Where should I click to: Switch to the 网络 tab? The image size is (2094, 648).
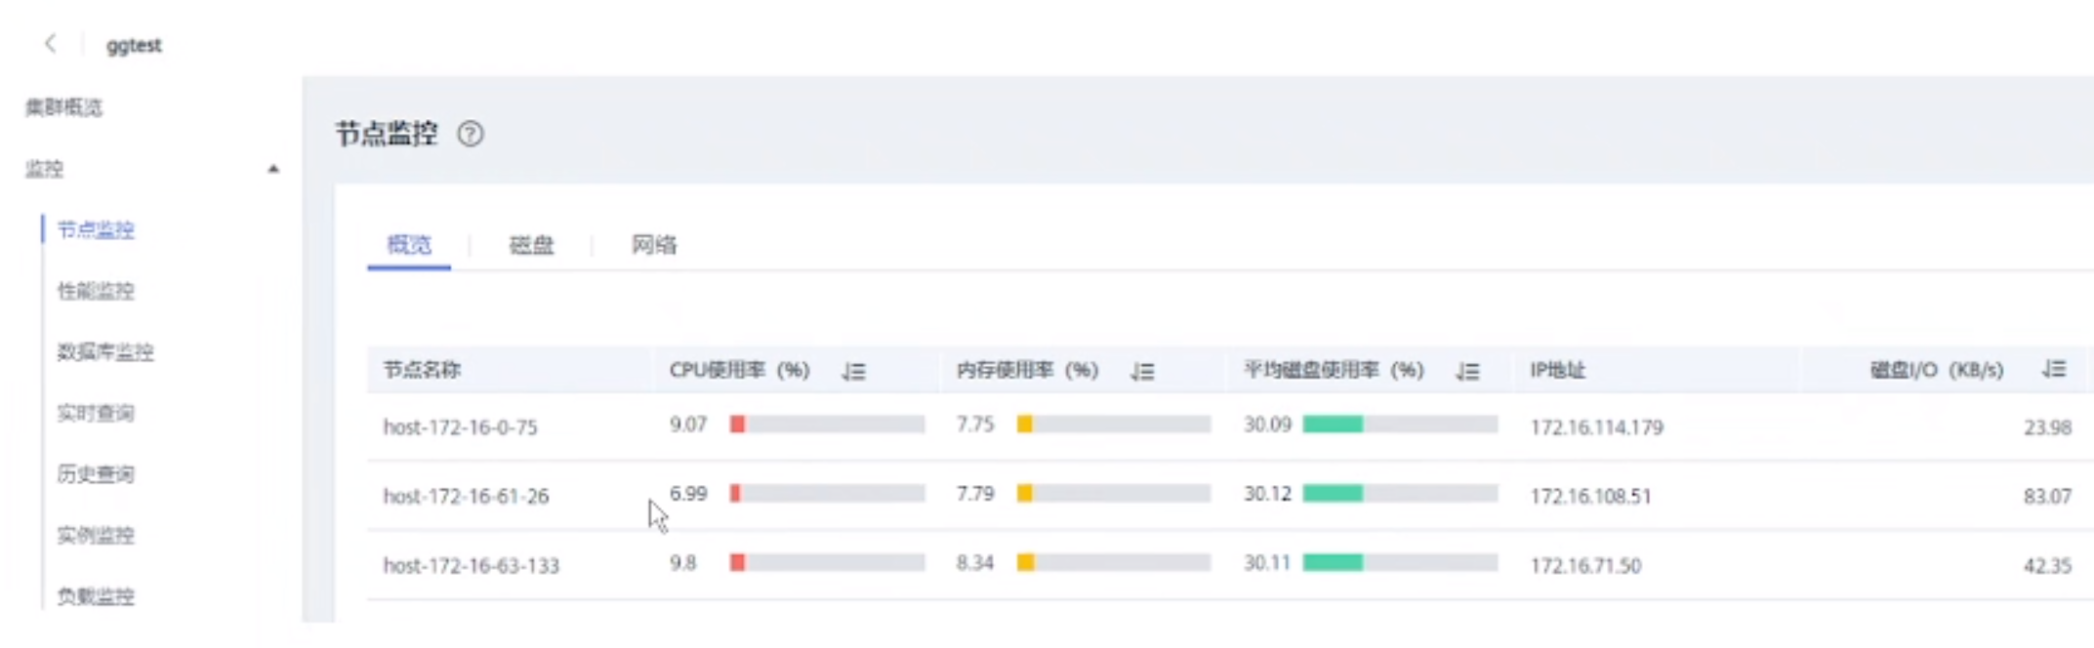[654, 245]
